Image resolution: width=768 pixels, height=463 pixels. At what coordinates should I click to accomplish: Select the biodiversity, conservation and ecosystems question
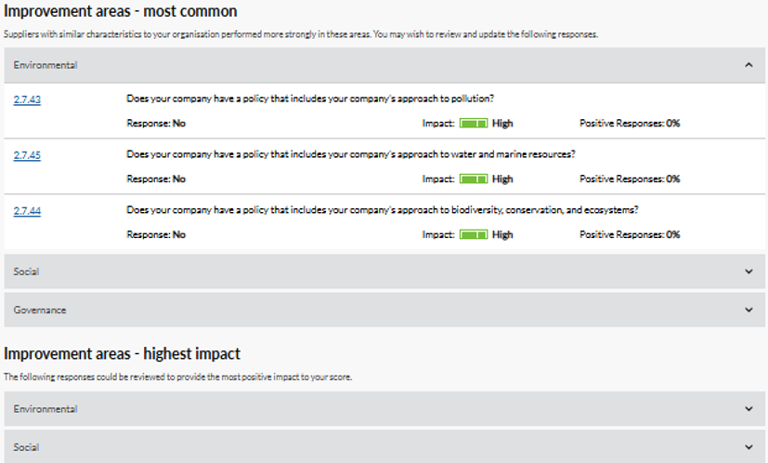(x=382, y=210)
